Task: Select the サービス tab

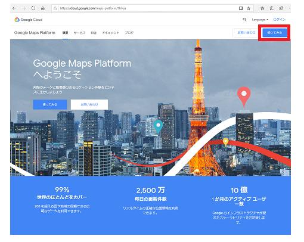Action: pyautogui.click(x=79, y=33)
